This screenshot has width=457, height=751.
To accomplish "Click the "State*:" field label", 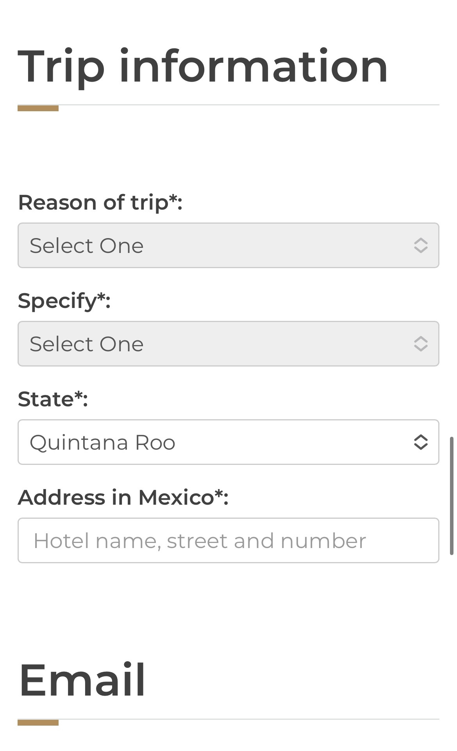I will [53, 399].
